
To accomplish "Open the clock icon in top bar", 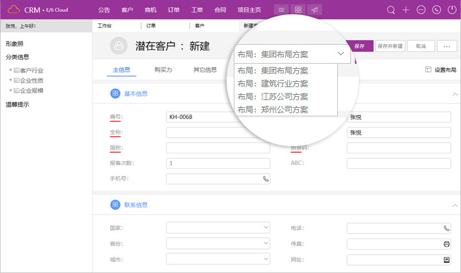I will pos(436,10).
